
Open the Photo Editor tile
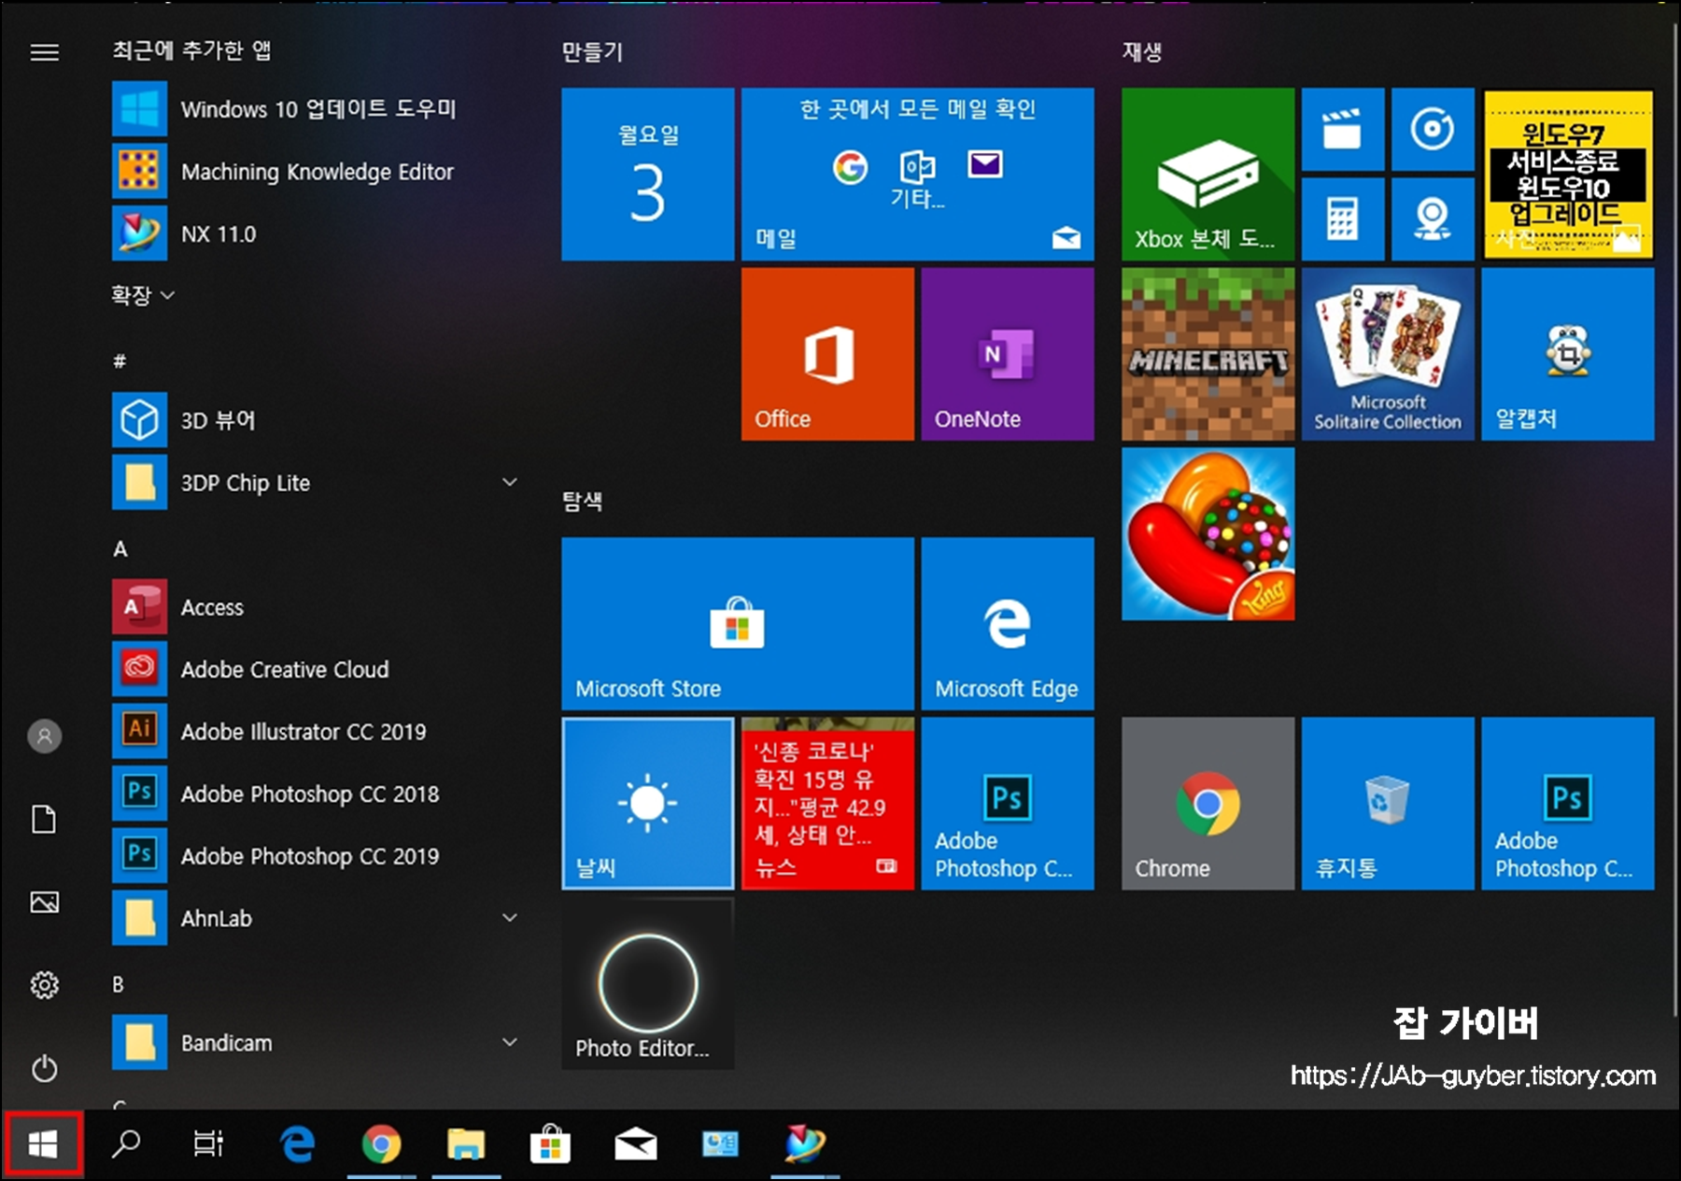(x=647, y=983)
